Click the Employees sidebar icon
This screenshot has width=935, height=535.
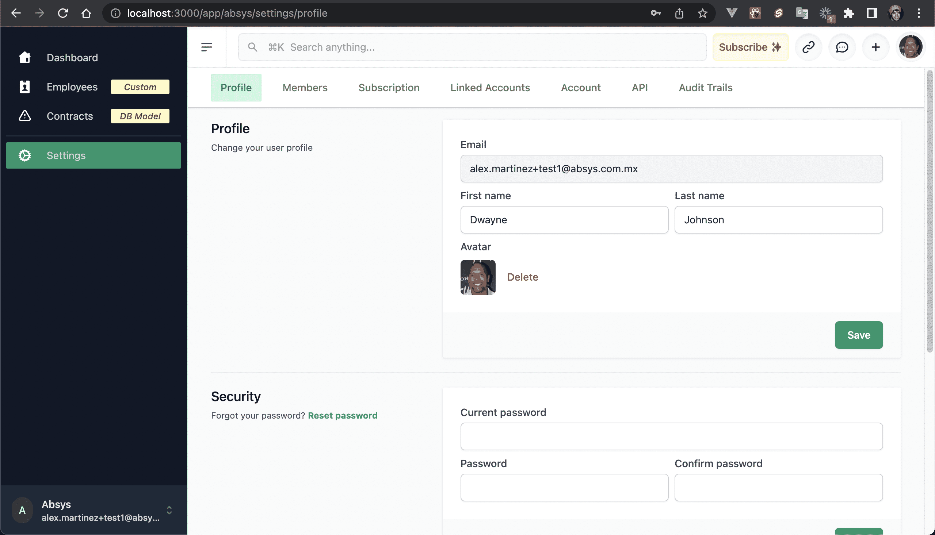(x=24, y=86)
